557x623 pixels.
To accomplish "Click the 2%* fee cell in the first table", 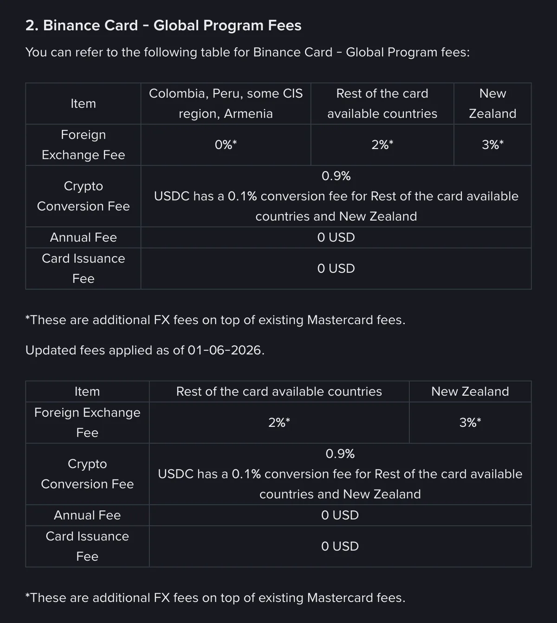I will [382, 145].
